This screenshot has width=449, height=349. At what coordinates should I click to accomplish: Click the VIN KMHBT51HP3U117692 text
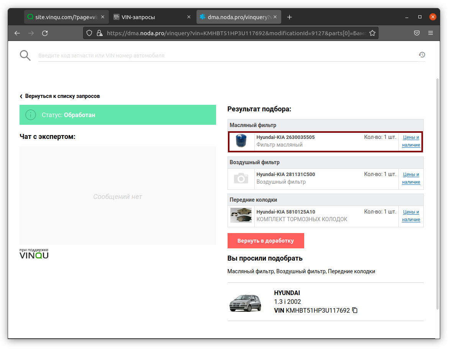coord(312,310)
